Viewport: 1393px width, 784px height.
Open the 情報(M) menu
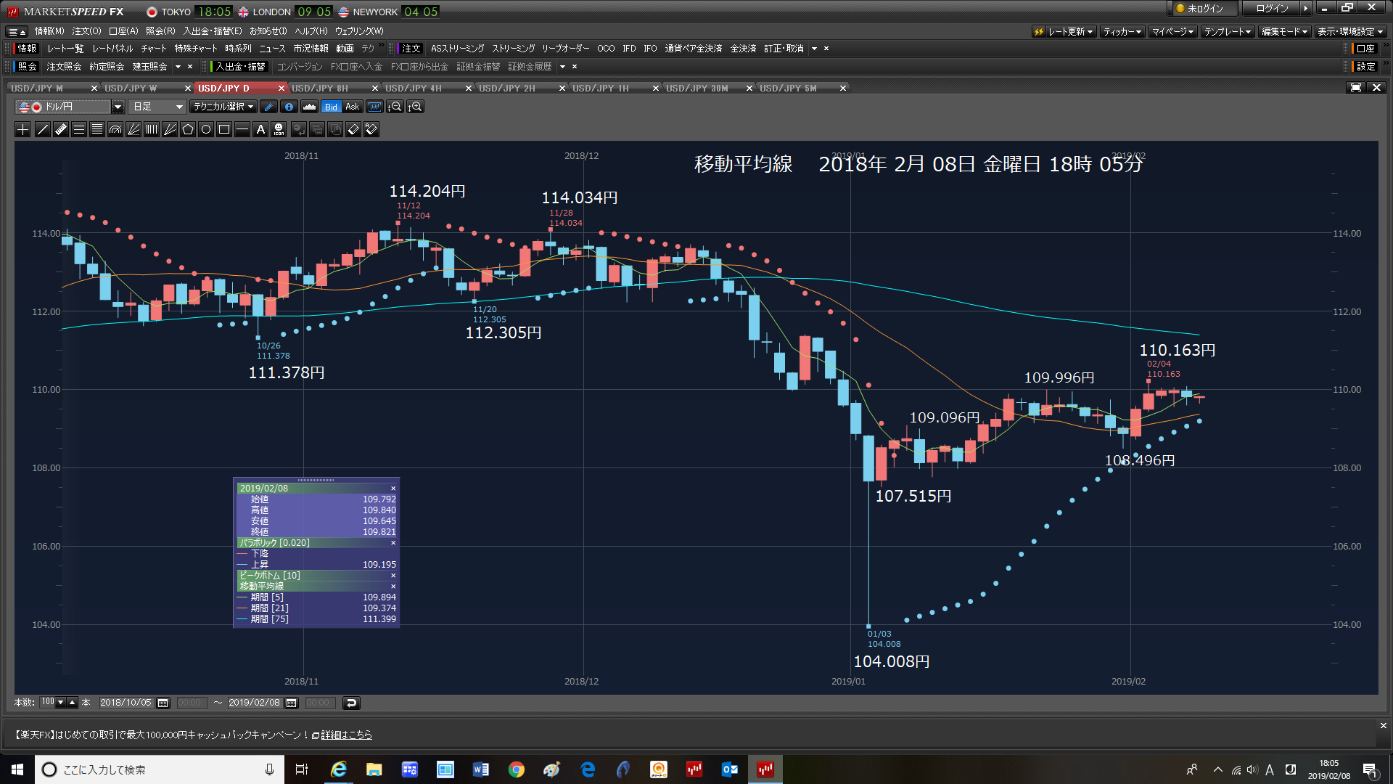pyautogui.click(x=49, y=31)
